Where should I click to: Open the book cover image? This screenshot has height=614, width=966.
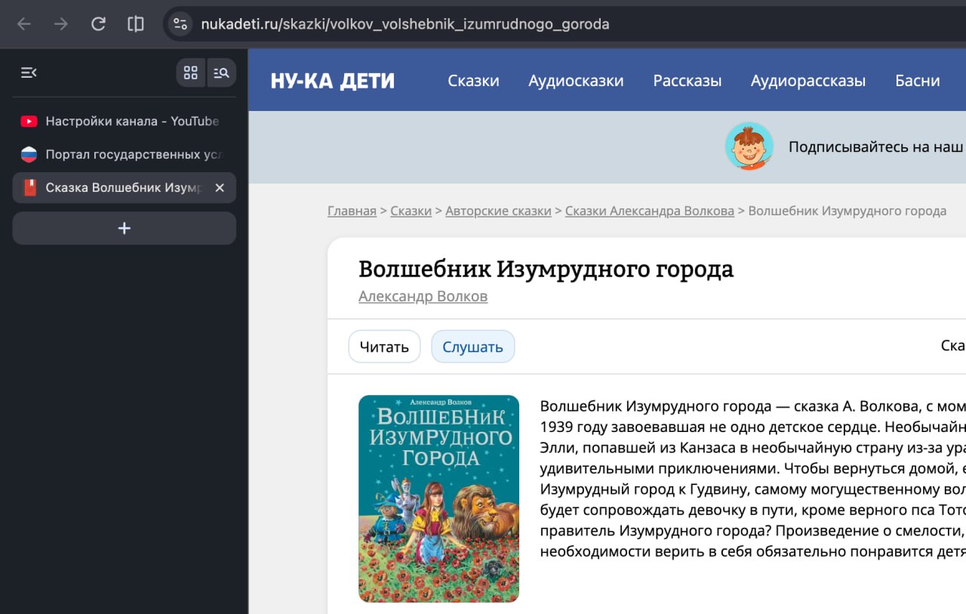tap(438, 498)
